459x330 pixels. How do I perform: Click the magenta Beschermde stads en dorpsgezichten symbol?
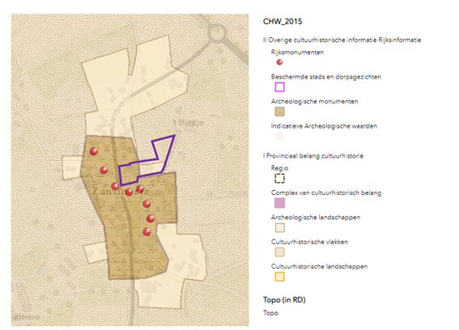279,87
